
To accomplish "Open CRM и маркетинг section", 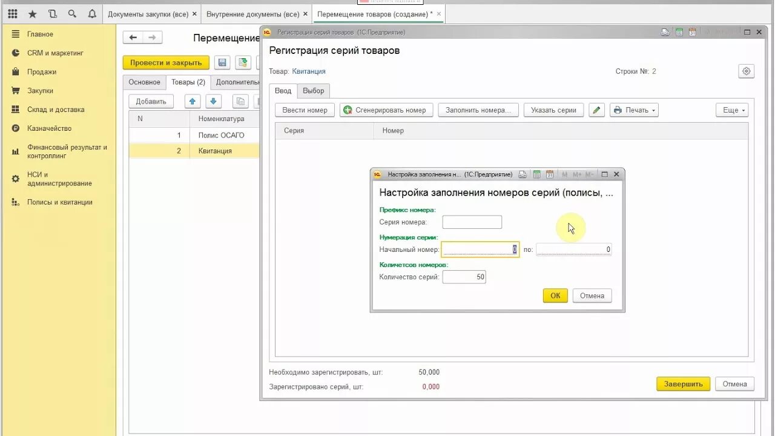I will point(55,53).
